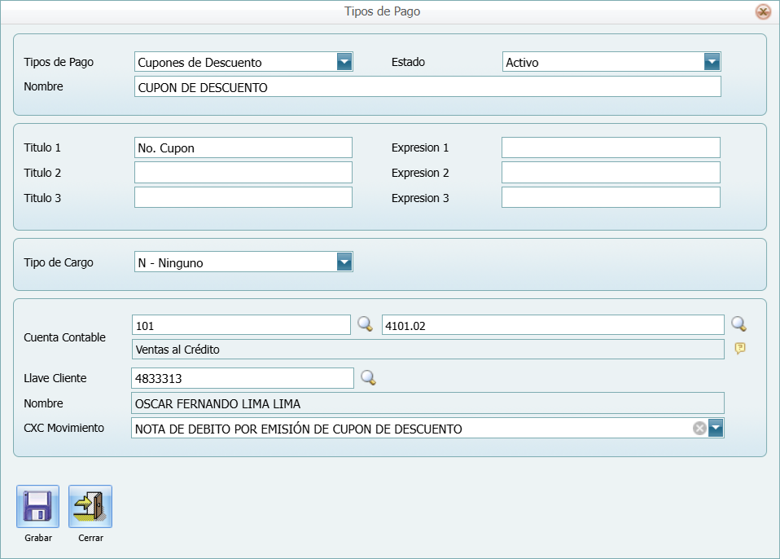Open the lookup icon beside account 4101.02
Viewport: 780px width, 559px height.
pyautogui.click(x=739, y=324)
